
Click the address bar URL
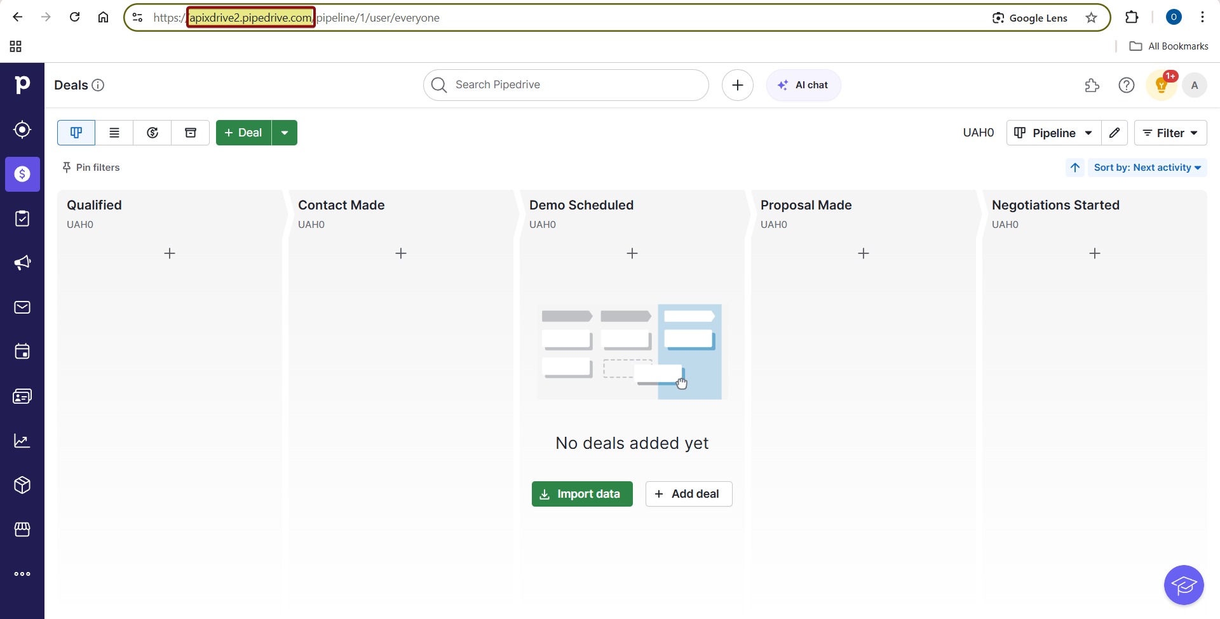coord(296,18)
